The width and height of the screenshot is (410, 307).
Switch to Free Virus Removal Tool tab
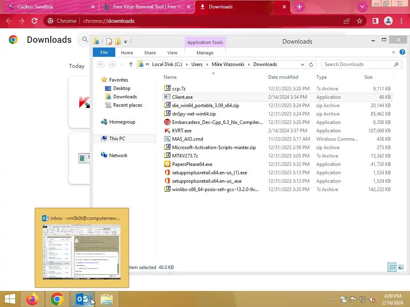coord(147,7)
